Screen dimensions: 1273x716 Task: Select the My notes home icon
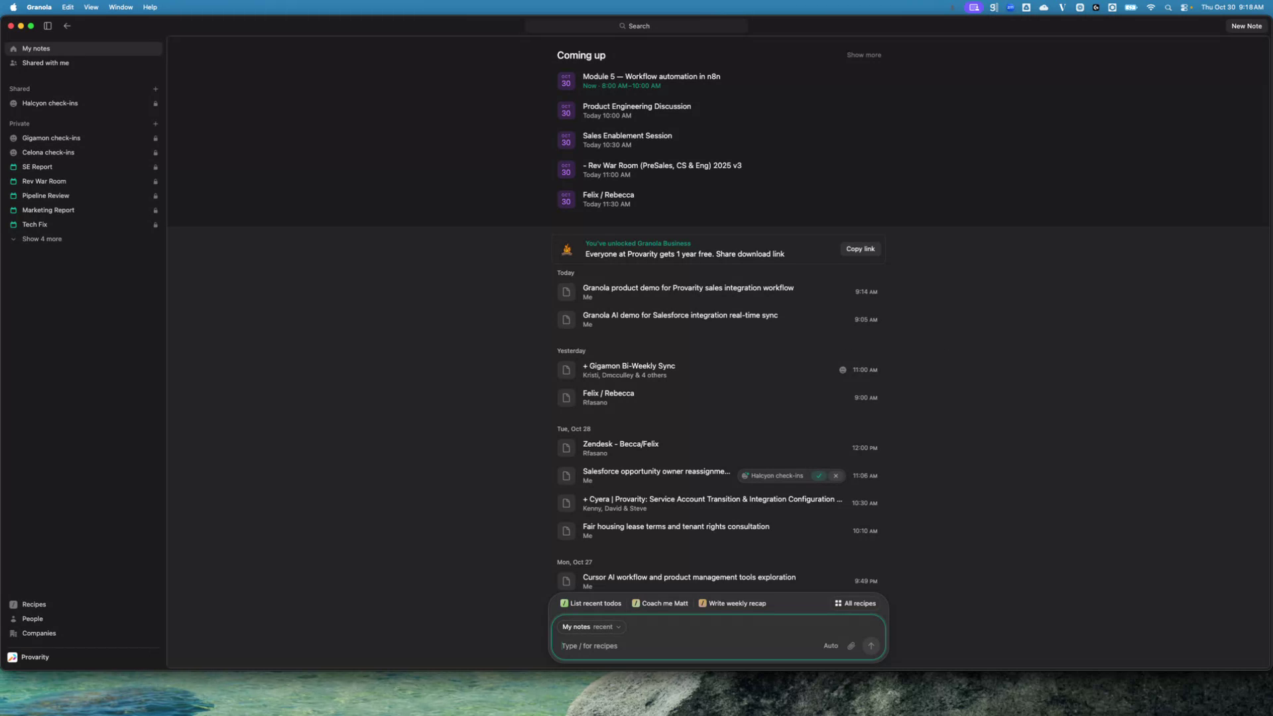tap(14, 48)
